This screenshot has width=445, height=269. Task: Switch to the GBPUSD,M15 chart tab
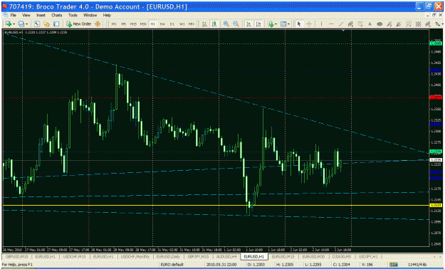(x=17, y=256)
